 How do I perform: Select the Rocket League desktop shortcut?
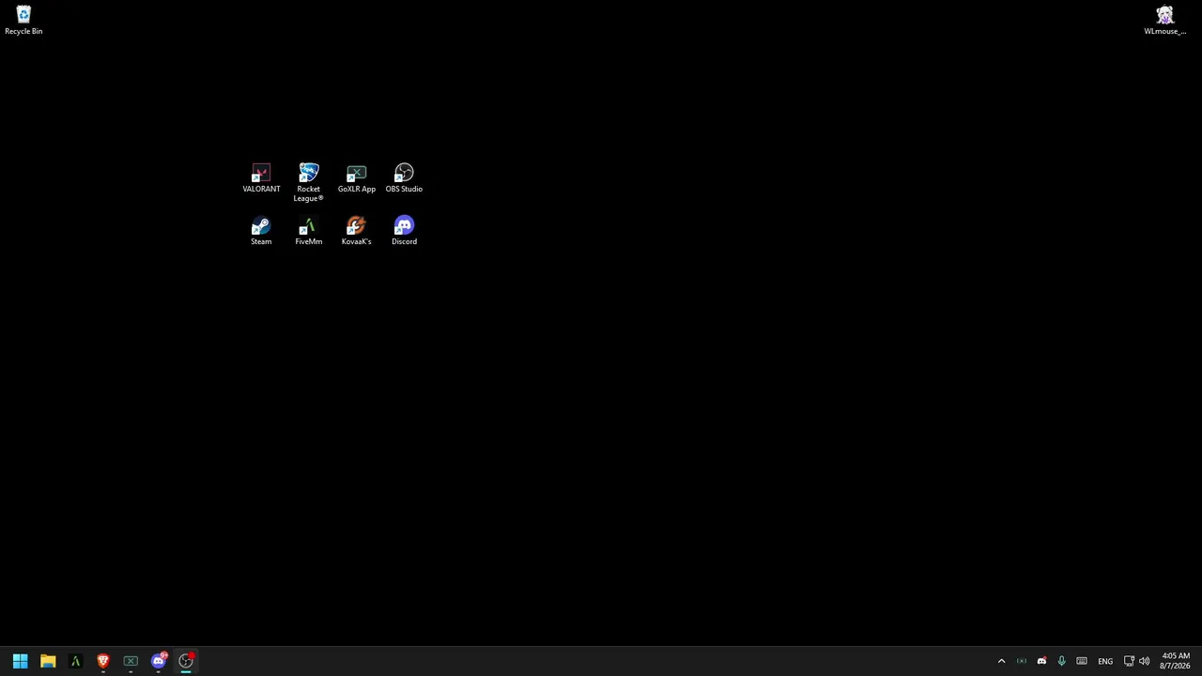tap(308, 182)
